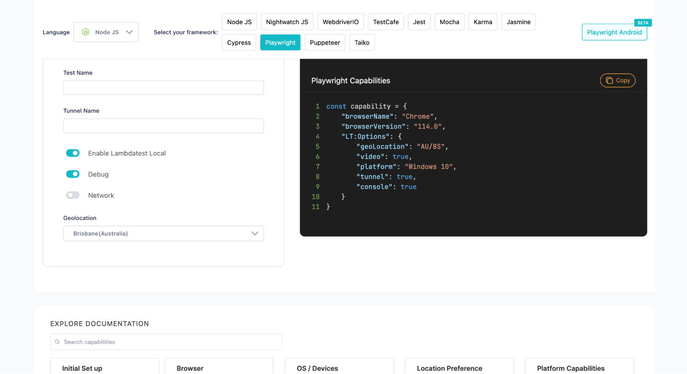This screenshot has width=687, height=374.
Task: Expand the Geolocation chevron arrow
Action: (255, 233)
